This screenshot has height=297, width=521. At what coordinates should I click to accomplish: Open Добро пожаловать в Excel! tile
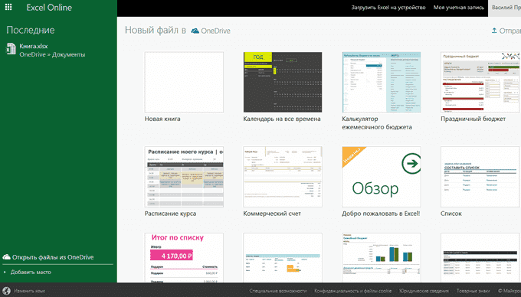[x=381, y=177]
